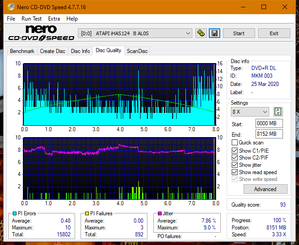Click the Exit button
299x245 pixels.
tap(274, 33)
